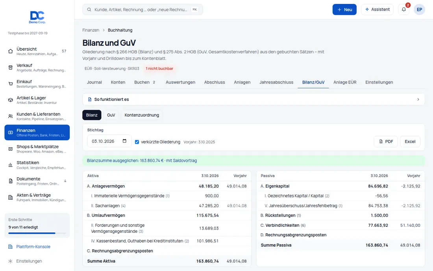Click the document icon beside So funktioniert es

click(90, 99)
